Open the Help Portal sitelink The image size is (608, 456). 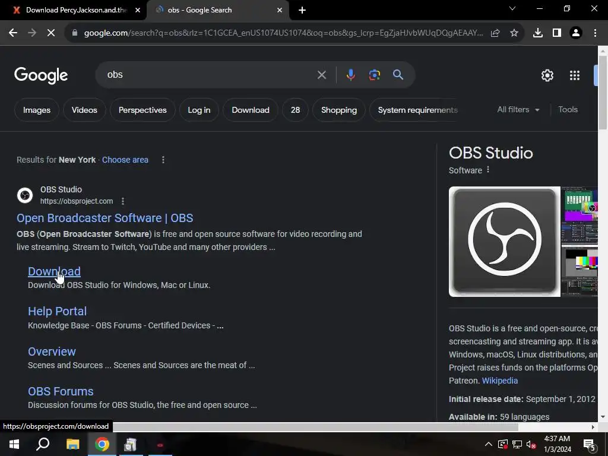click(x=58, y=311)
